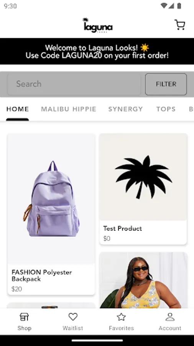
Task: Click the Test Product title
Action: click(123, 228)
